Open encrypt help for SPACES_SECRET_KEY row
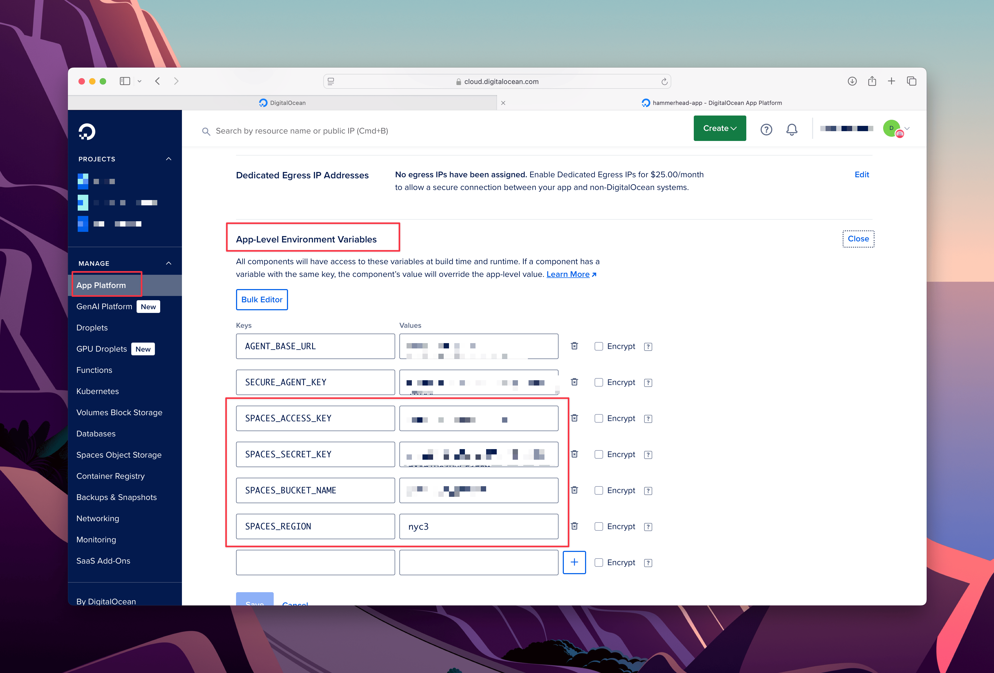Viewport: 994px width, 673px height. (648, 455)
